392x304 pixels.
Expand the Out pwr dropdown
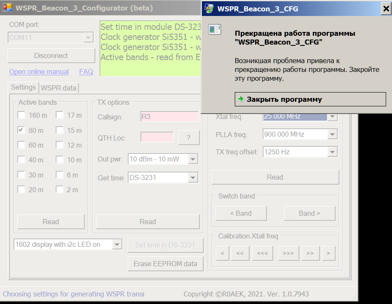(x=193, y=159)
